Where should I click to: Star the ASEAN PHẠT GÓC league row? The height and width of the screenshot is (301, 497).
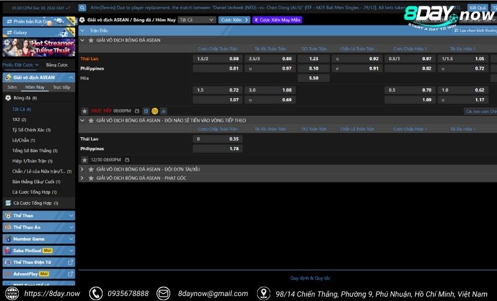[x=91, y=178]
